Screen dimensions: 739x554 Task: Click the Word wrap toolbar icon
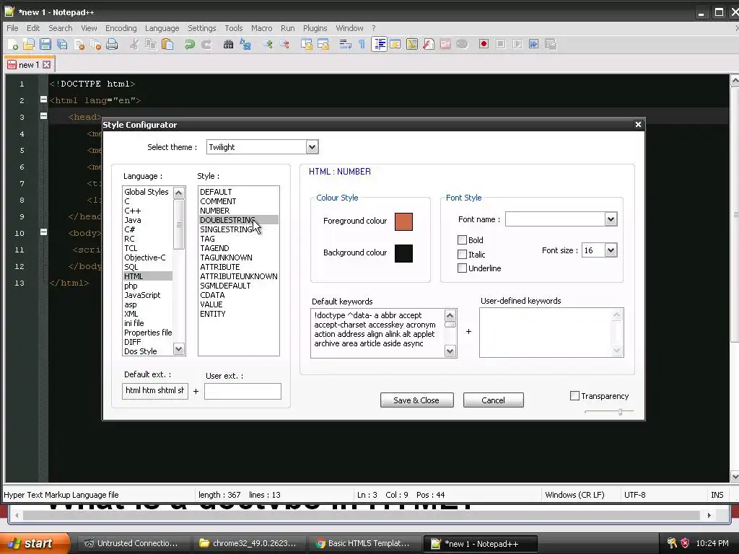(x=345, y=44)
